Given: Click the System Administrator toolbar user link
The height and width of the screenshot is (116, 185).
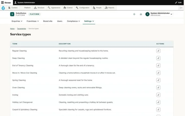Looking at the screenshot, I should click(x=25, y=2).
